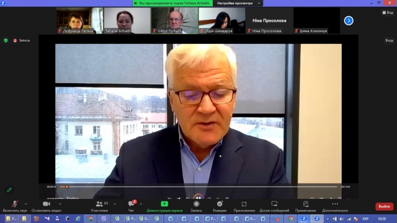Open the Apps icon in toolbar
This screenshot has height=223, width=397.
click(x=244, y=204)
